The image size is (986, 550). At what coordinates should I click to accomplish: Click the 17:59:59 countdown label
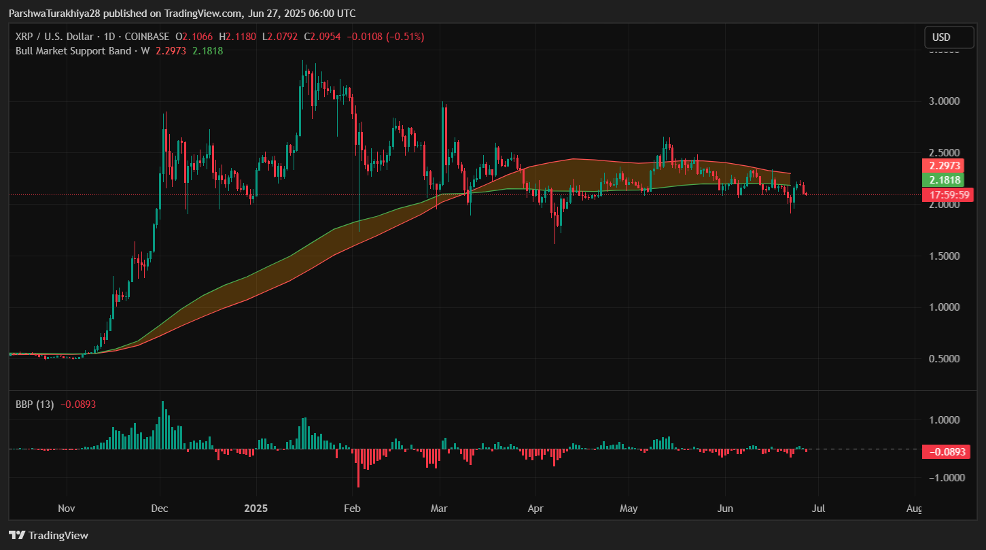point(944,195)
